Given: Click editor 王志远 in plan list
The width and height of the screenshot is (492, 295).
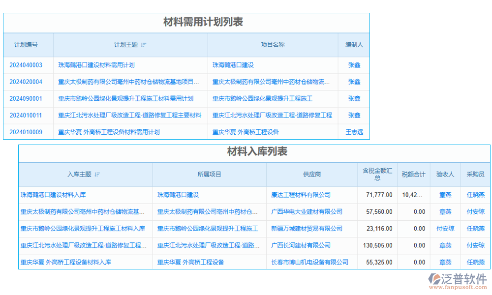Looking at the screenshot, I should point(354,132).
